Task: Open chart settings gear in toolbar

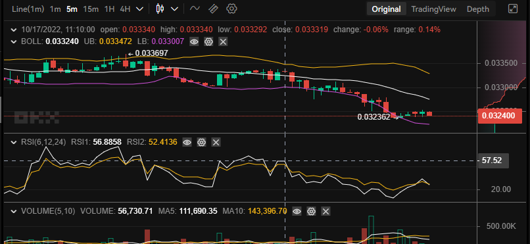Action: 231,9
